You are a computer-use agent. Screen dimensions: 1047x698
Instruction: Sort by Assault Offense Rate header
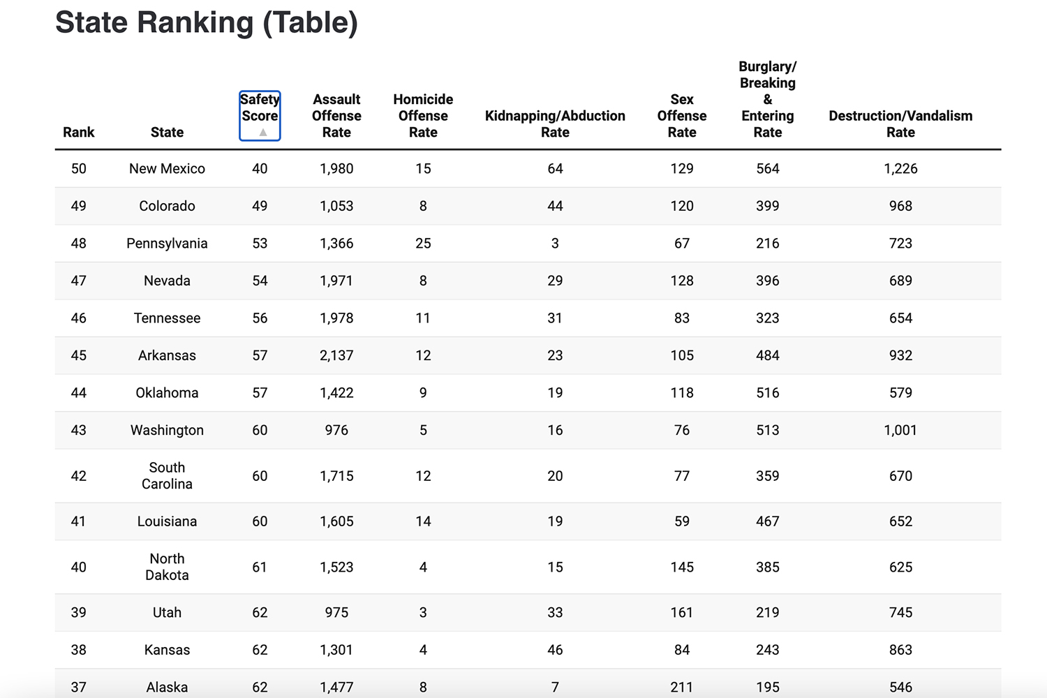click(336, 116)
